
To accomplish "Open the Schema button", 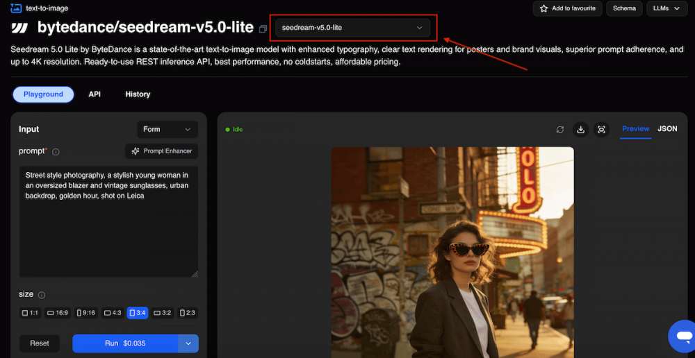I will tap(625, 8).
